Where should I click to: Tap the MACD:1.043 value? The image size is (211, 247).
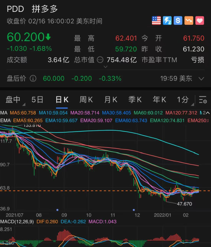[102, 221]
